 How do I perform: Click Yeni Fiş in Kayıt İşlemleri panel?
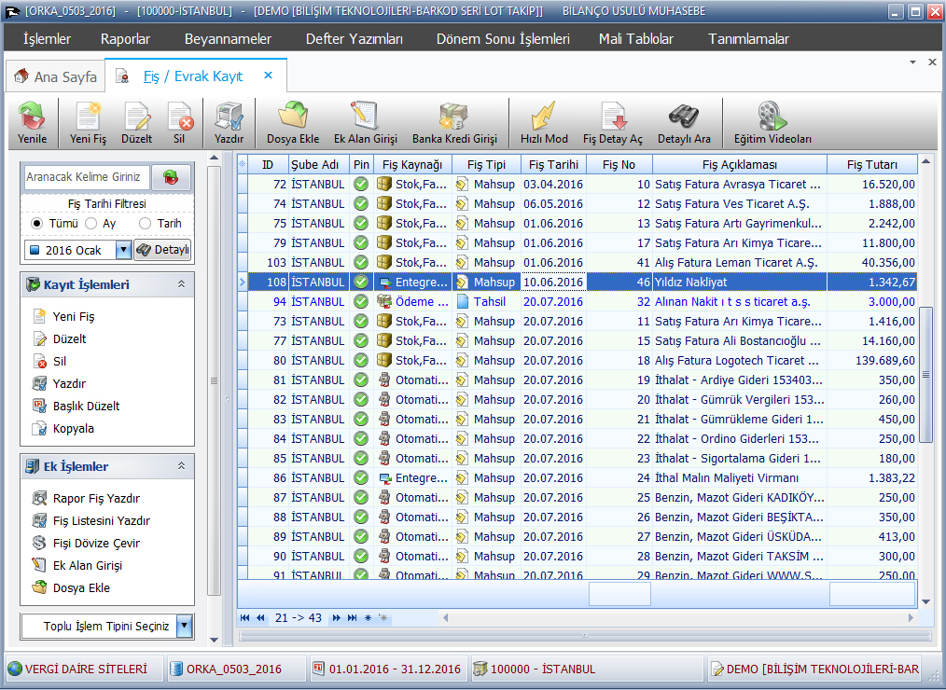point(64,316)
